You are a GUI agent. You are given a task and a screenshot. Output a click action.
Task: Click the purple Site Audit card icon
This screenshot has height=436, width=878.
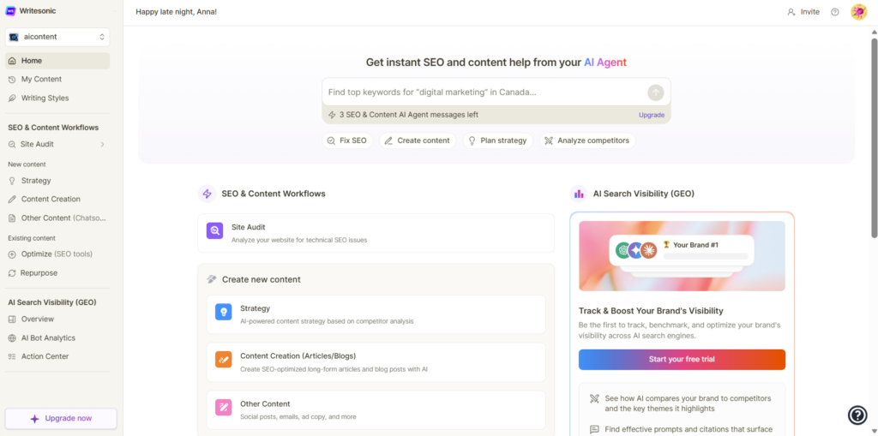pyautogui.click(x=214, y=230)
